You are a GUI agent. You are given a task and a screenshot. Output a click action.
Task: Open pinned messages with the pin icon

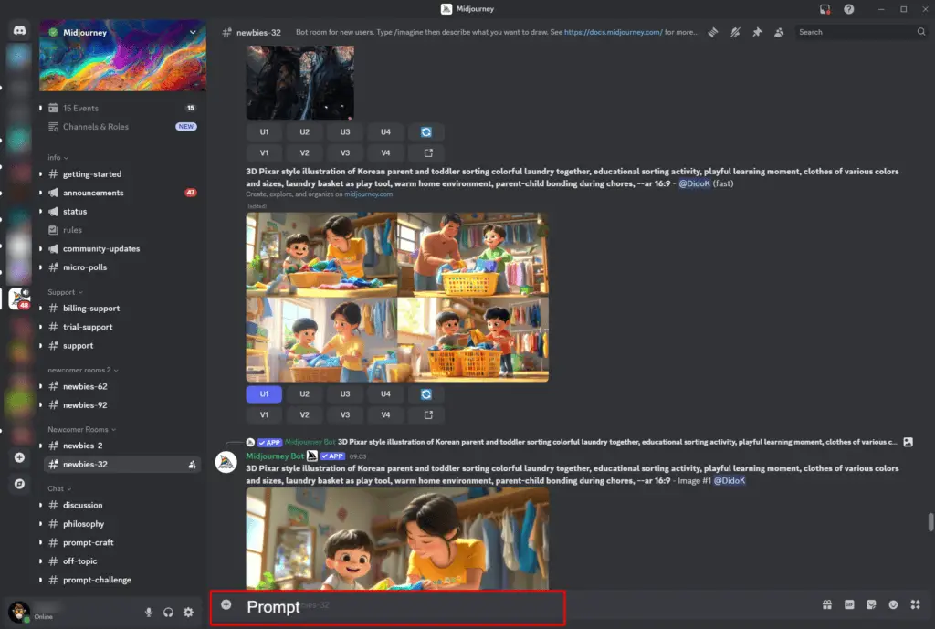click(757, 32)
